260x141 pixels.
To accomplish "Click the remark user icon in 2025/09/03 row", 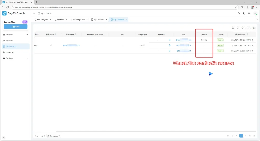I will [169, 51].
